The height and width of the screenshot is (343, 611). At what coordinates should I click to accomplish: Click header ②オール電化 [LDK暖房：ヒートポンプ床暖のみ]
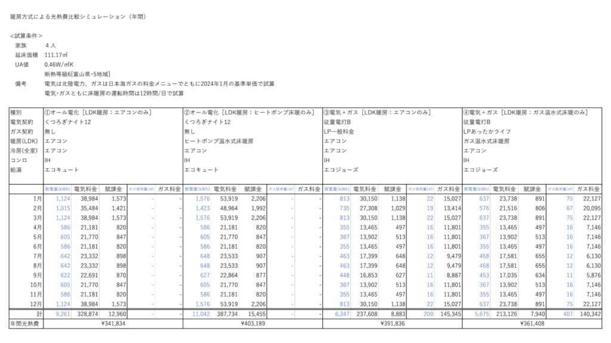[249, 113]
